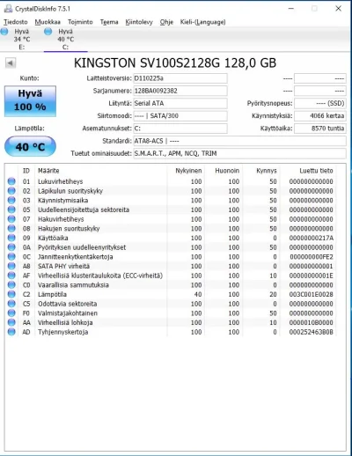Image resolution: width=352 pixels, height=456 pixels.
Task: Select the raw value 0000010B0000
Action: pos(312,322)
